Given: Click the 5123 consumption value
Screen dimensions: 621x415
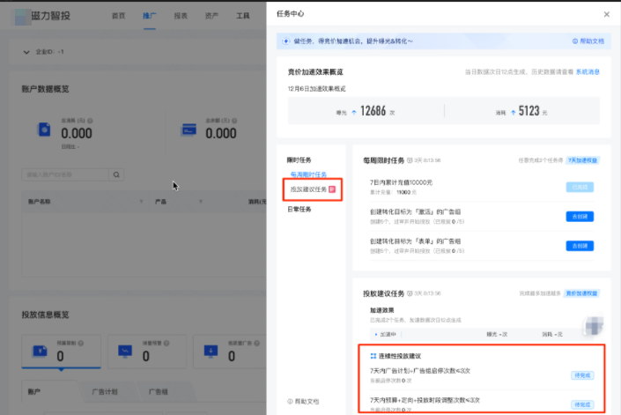Looking at the screenshot, I should tap(529, 111).
